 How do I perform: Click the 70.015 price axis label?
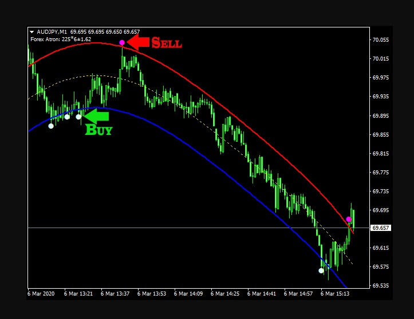tap(380, 58)
